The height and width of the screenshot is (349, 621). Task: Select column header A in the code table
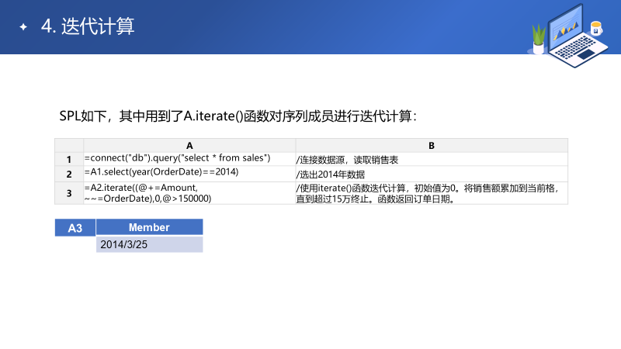click(189, 146)
